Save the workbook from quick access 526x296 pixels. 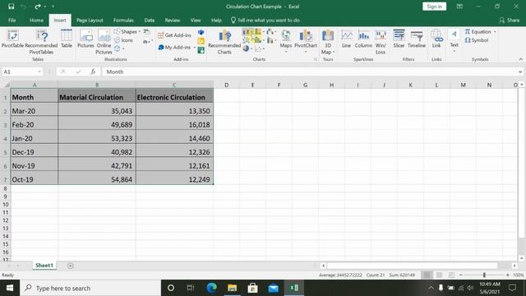(11, 7)
